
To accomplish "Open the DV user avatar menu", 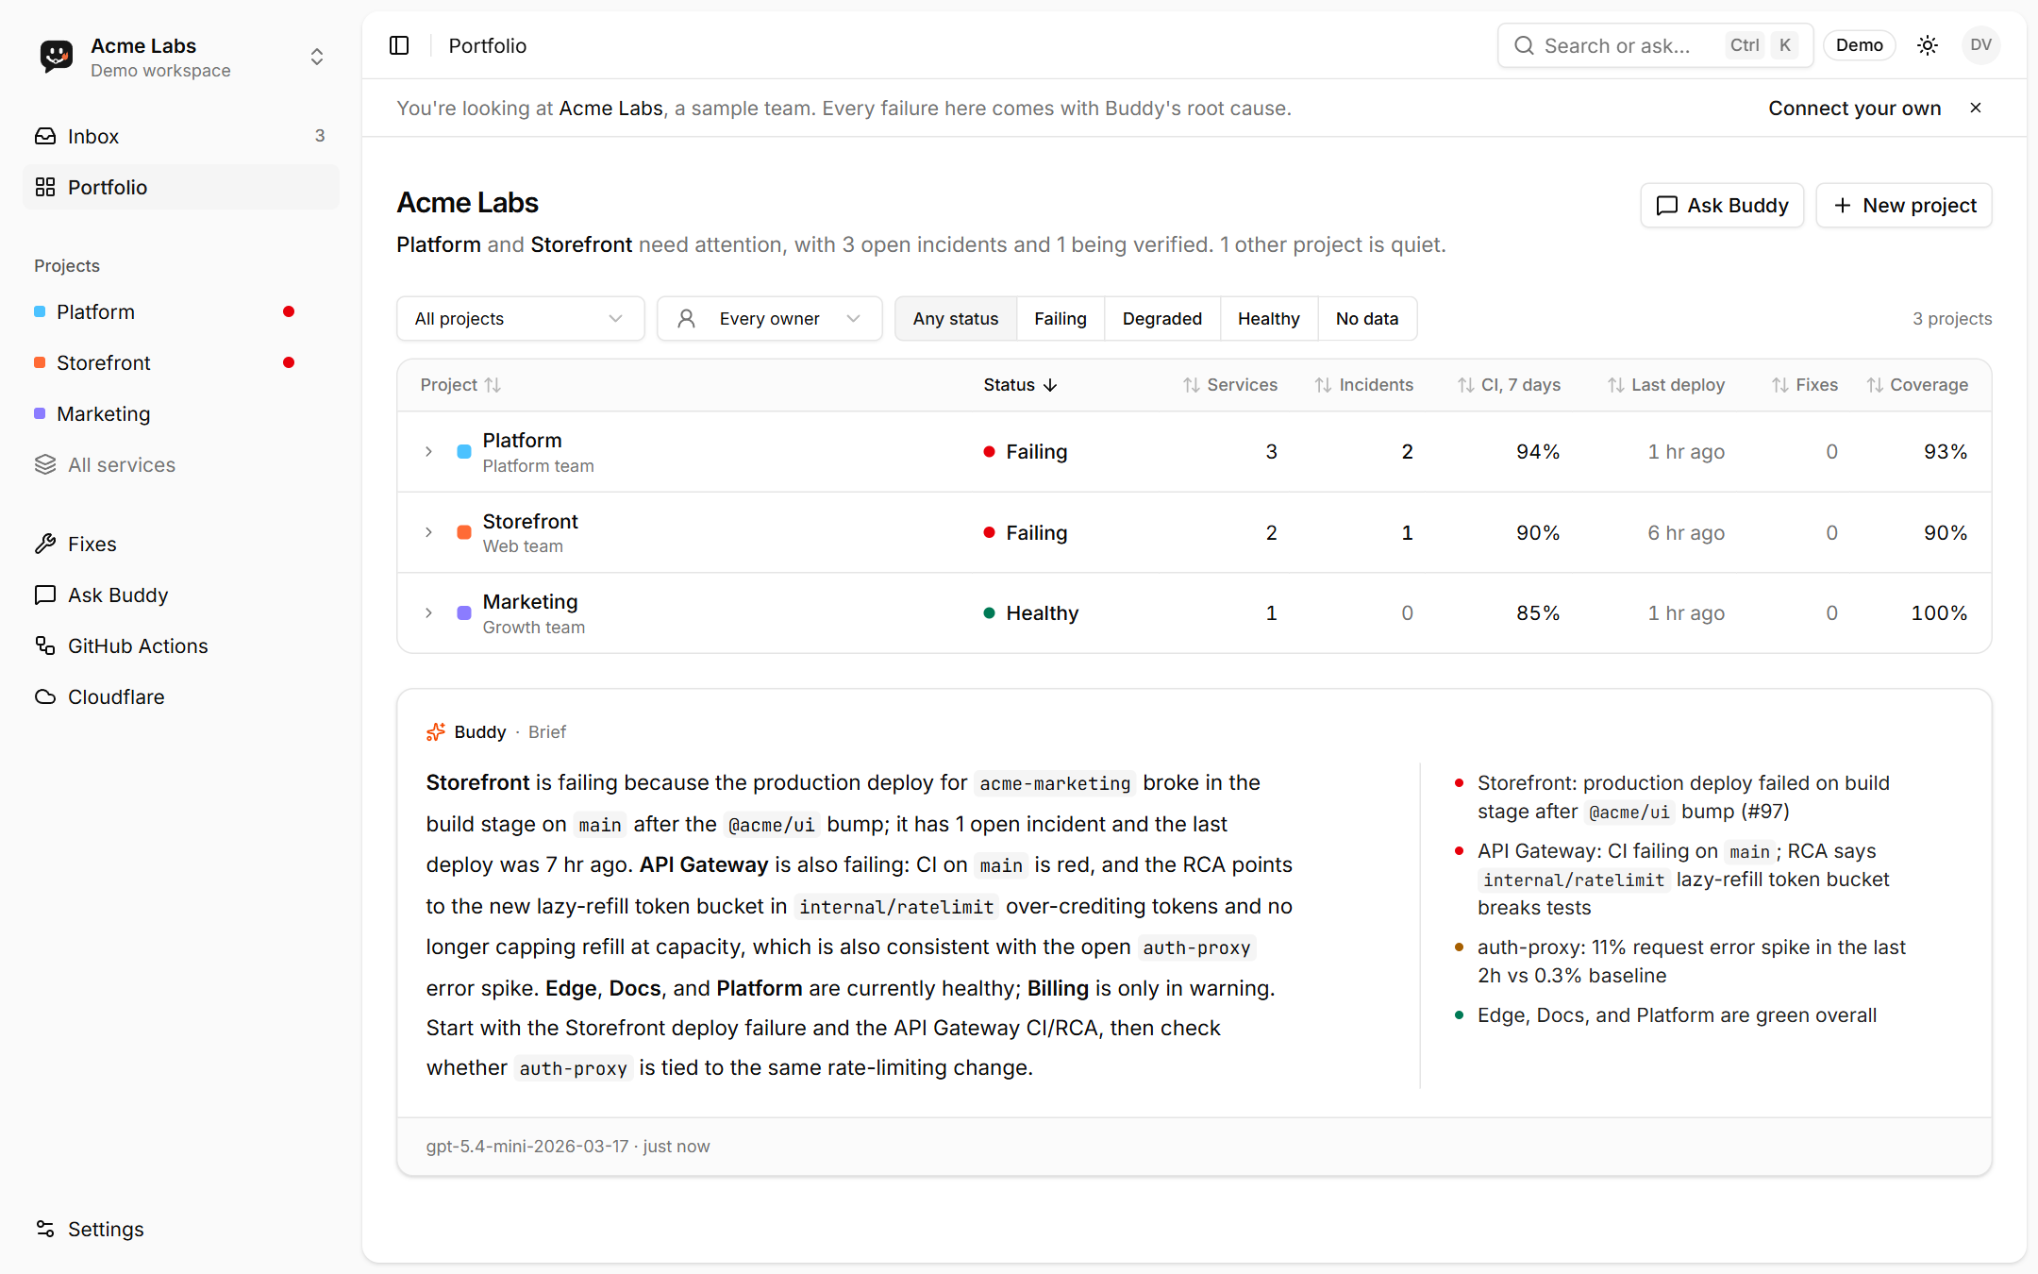I will coord(1980,45).
